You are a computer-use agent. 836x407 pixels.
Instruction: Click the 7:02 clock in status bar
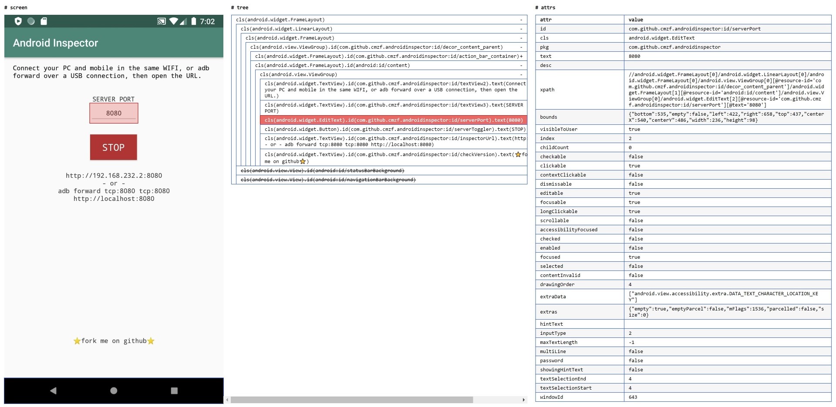(x=207, y=21)
